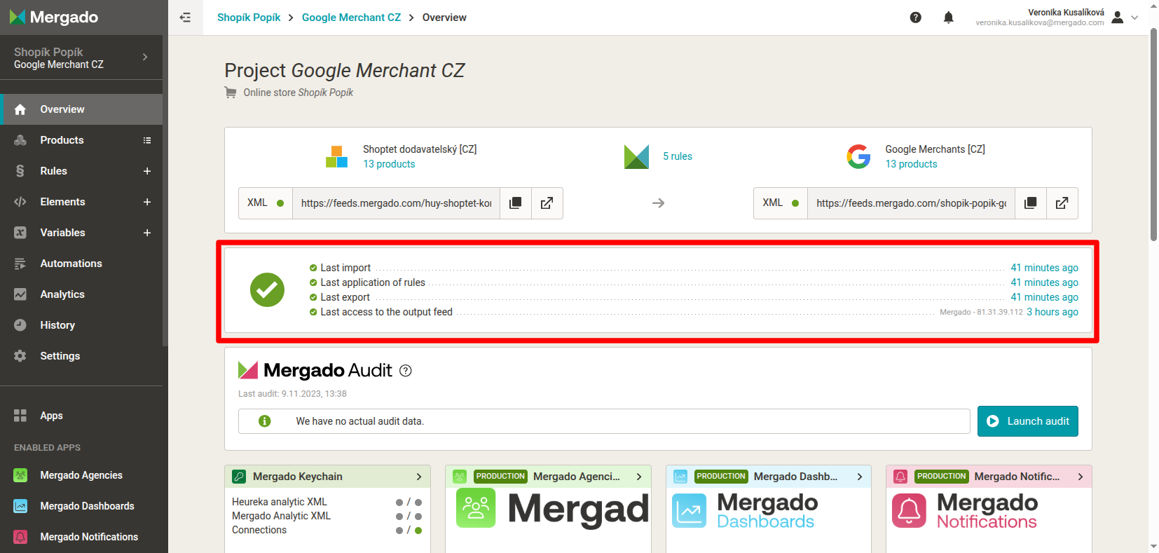The image size is (1159, 553).
Task: Expand the Variables plus button
Action: click(x=147, y=233)
